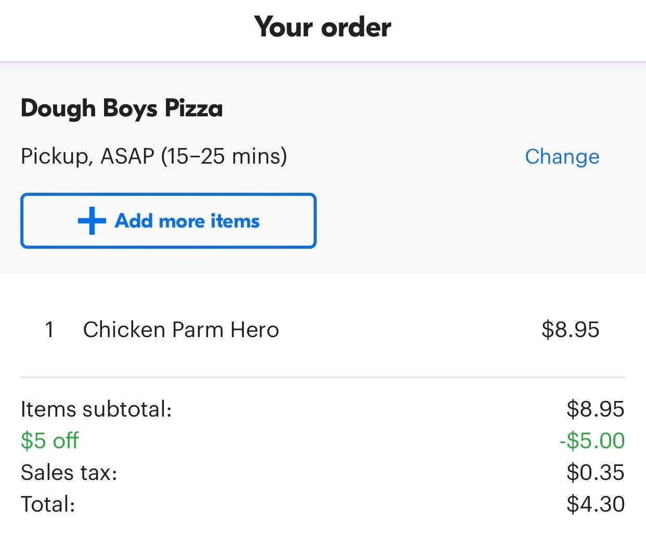Open the Chicken Parm Hero order item
Image resolution: width=646 pixels, height=548 pixels.
pos(181,330)
